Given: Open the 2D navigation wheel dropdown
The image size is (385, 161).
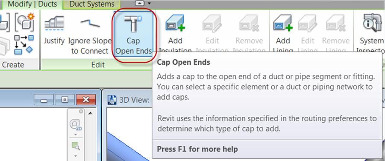Looking at the screenshot, I should [x=75, y=135].
